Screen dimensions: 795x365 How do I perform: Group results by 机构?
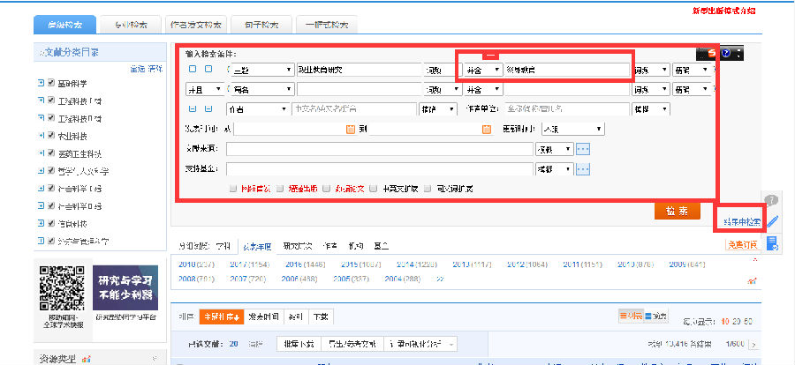point(355,246)
